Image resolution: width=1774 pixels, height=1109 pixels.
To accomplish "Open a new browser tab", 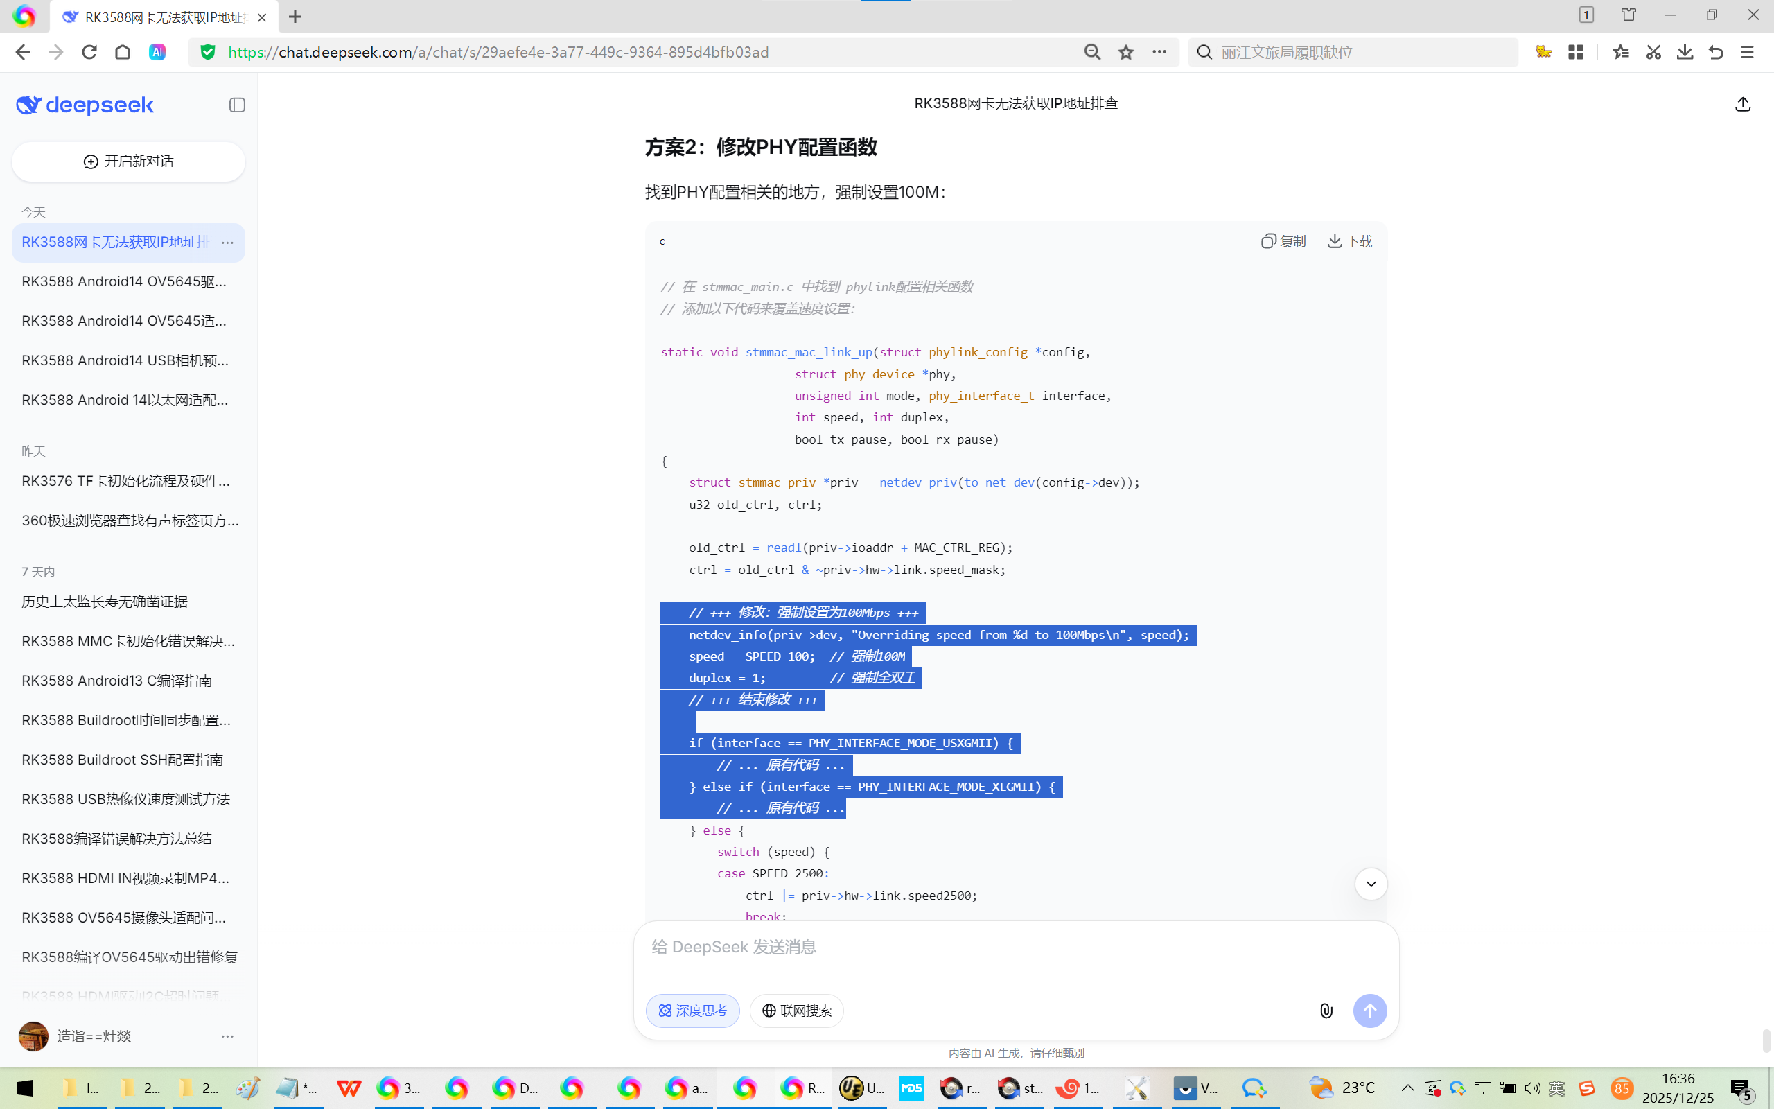I will point(295,16).
